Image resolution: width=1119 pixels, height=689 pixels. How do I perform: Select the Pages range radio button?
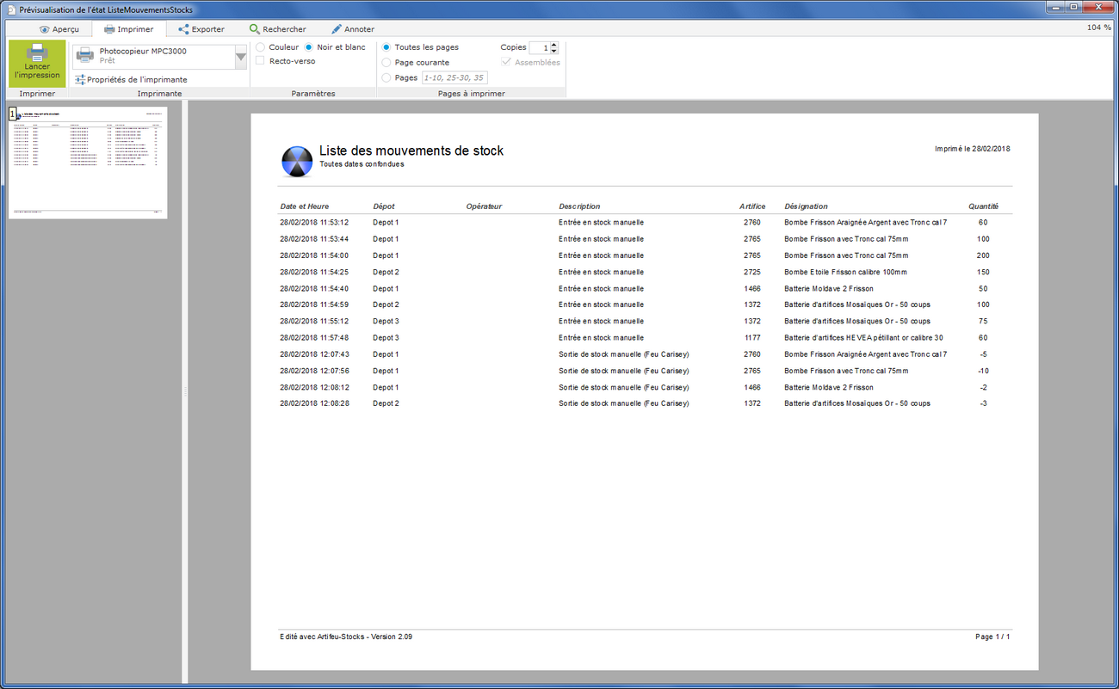[x=386, y=77]
